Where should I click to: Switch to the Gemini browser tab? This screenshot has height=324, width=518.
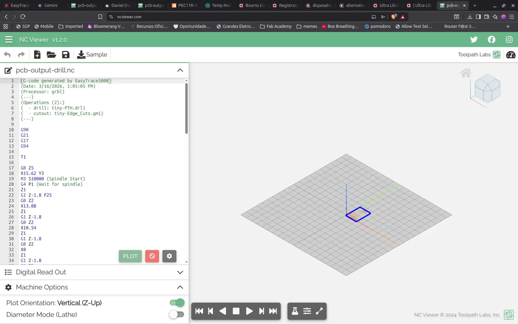click(48, 5)
